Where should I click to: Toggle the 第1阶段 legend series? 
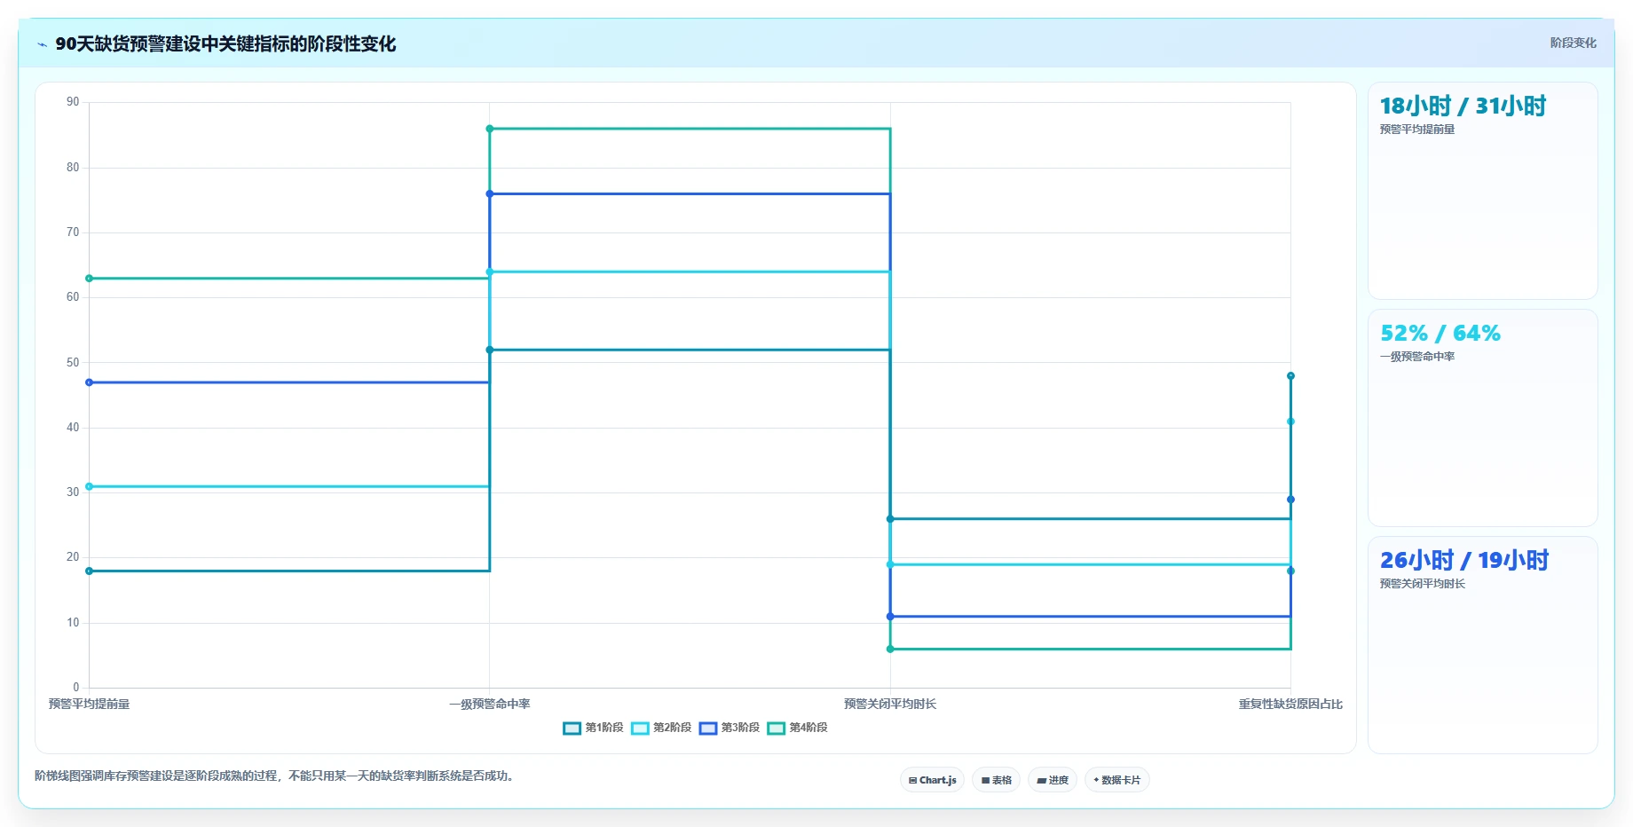[x=593, y=728]
